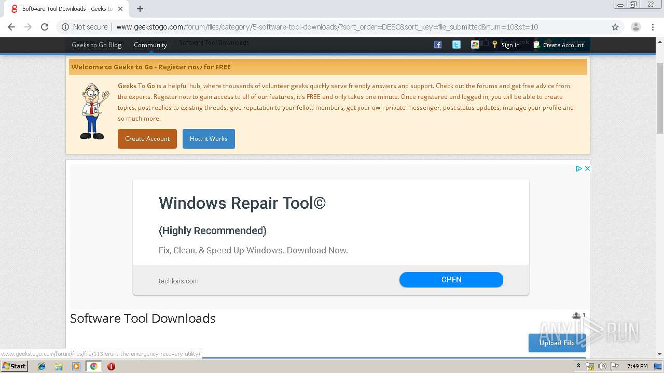Click the Welcome to Geeks to Go banner title
This screenshot has height=373, width=664.
point(151,67)
